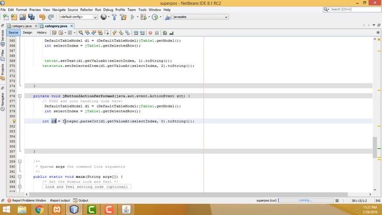Open the Debug Project dropdown arrow
This screenshot has width=382, height=215.
coord(149,17)
